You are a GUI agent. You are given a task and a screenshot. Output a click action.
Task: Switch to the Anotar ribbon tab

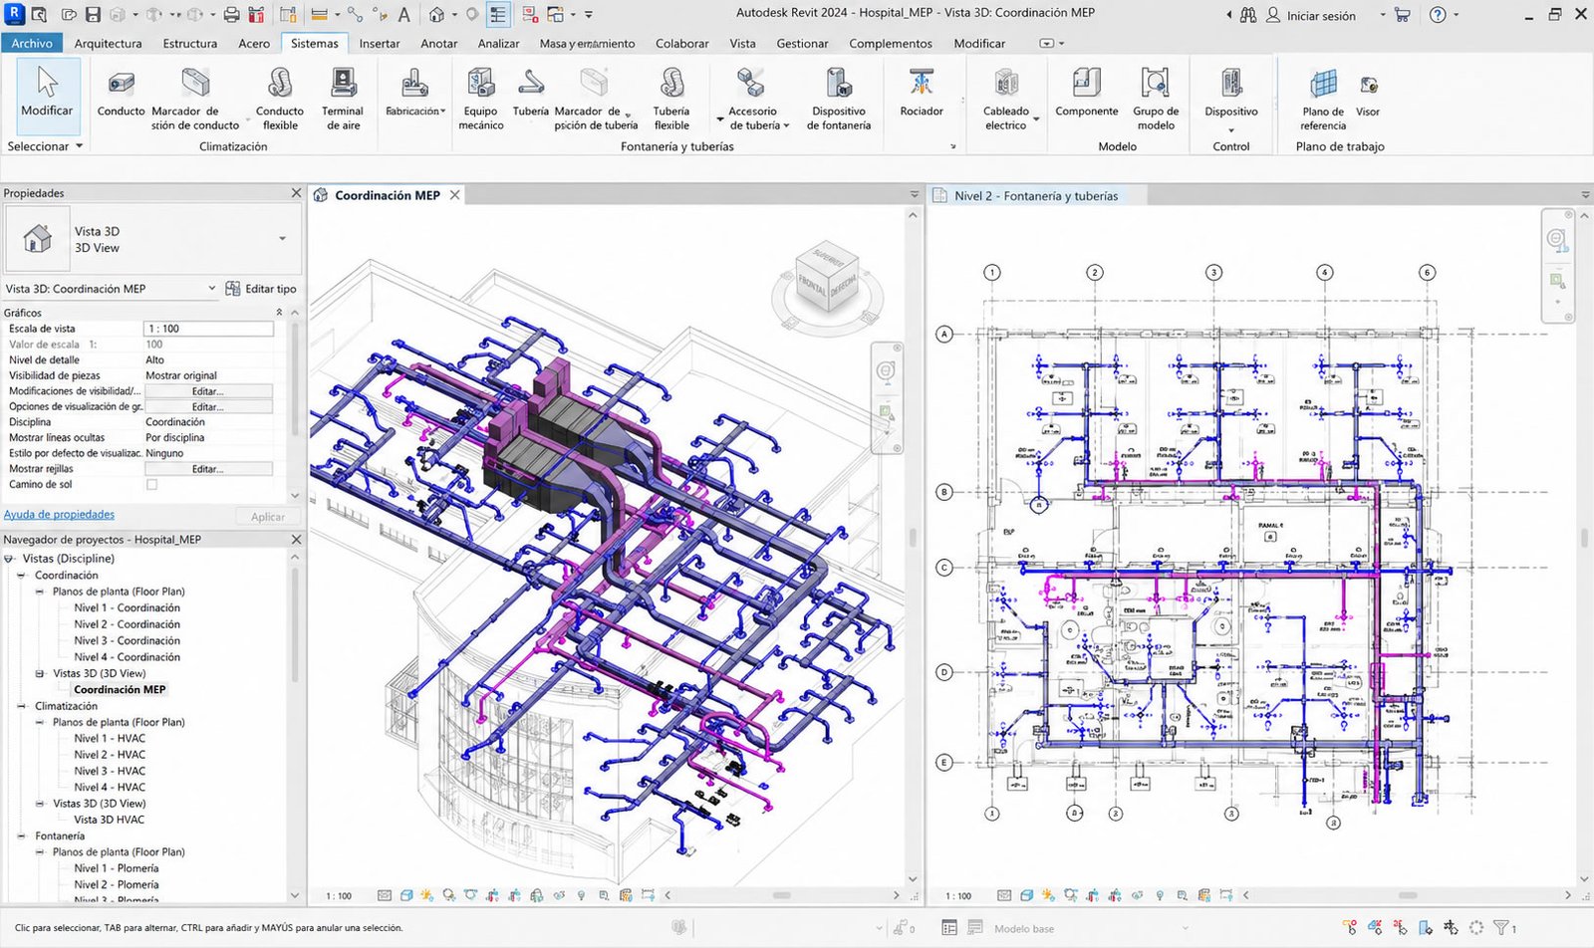coord(438,43)
